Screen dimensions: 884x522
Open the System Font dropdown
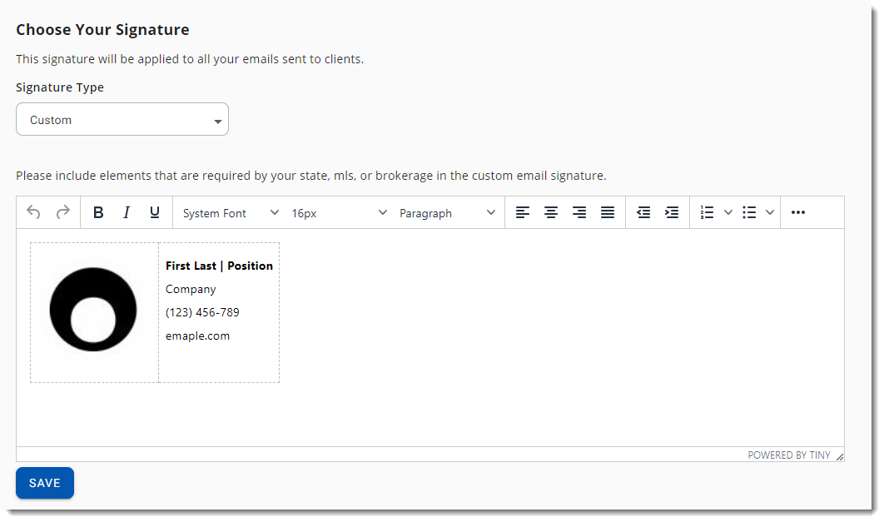tap(231, 213)
